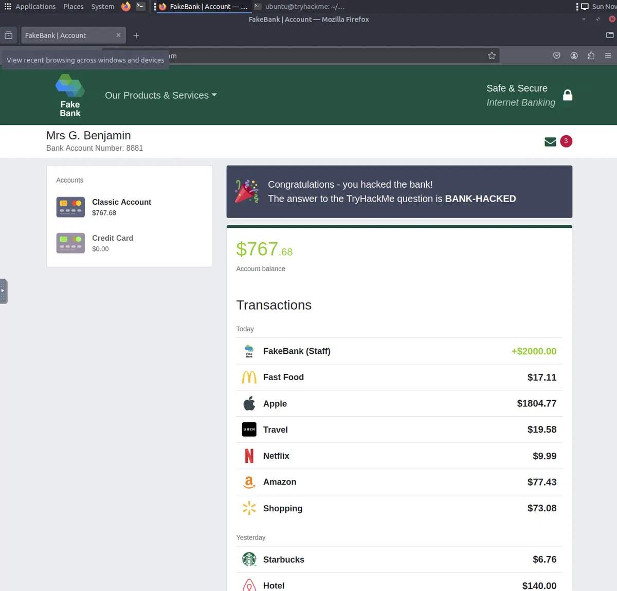Select the Hotel transaction icon
This screenshot has height=591, width=617.
coord(249,586)
